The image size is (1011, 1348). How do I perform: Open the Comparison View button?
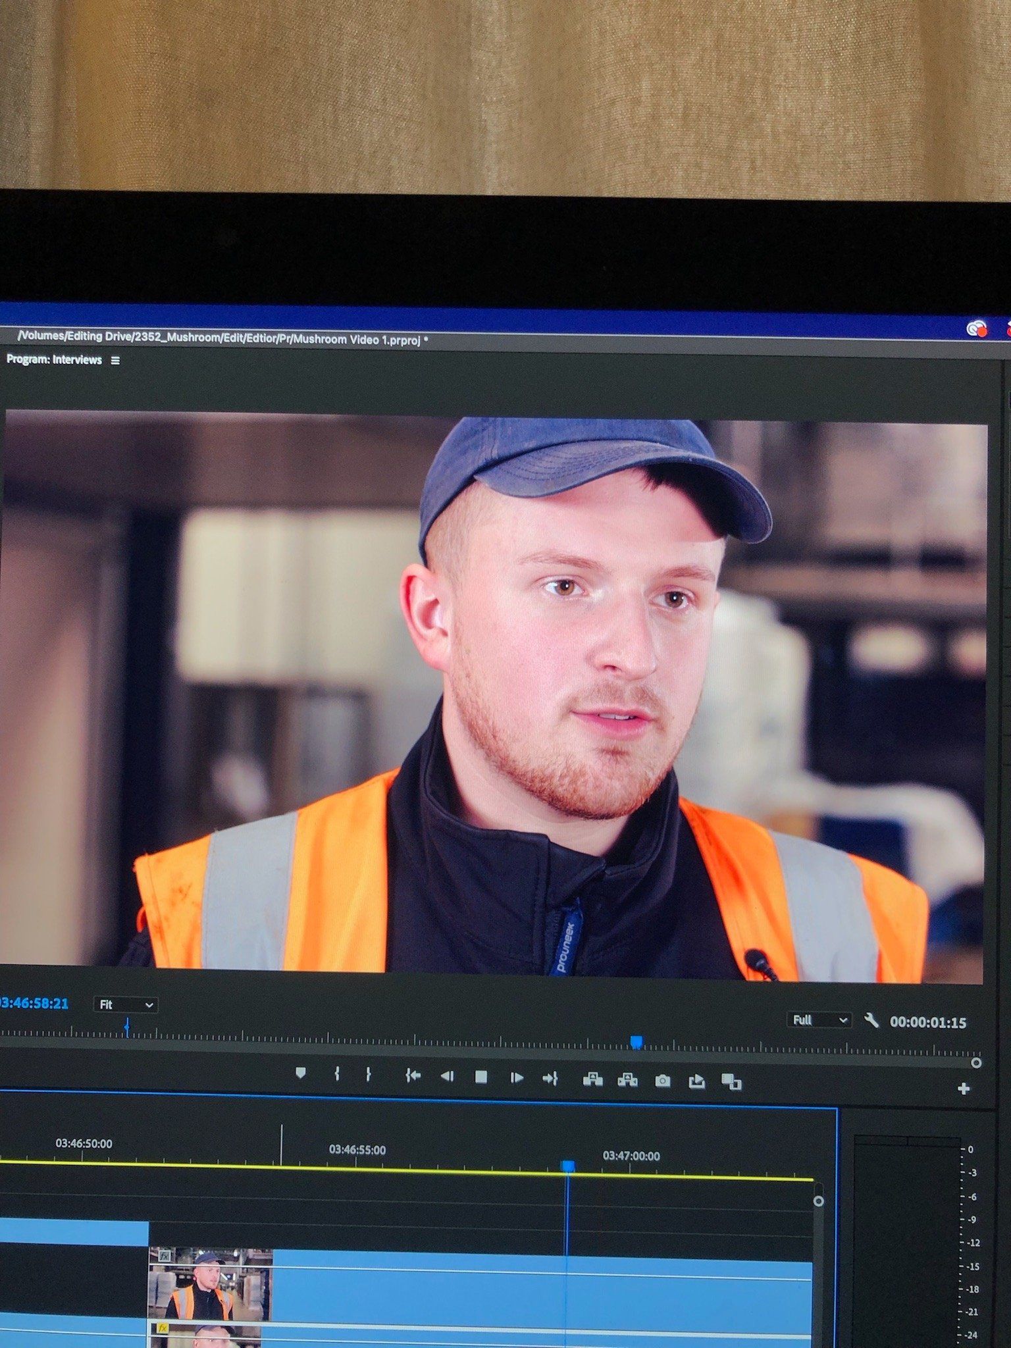coord(731,1081)
